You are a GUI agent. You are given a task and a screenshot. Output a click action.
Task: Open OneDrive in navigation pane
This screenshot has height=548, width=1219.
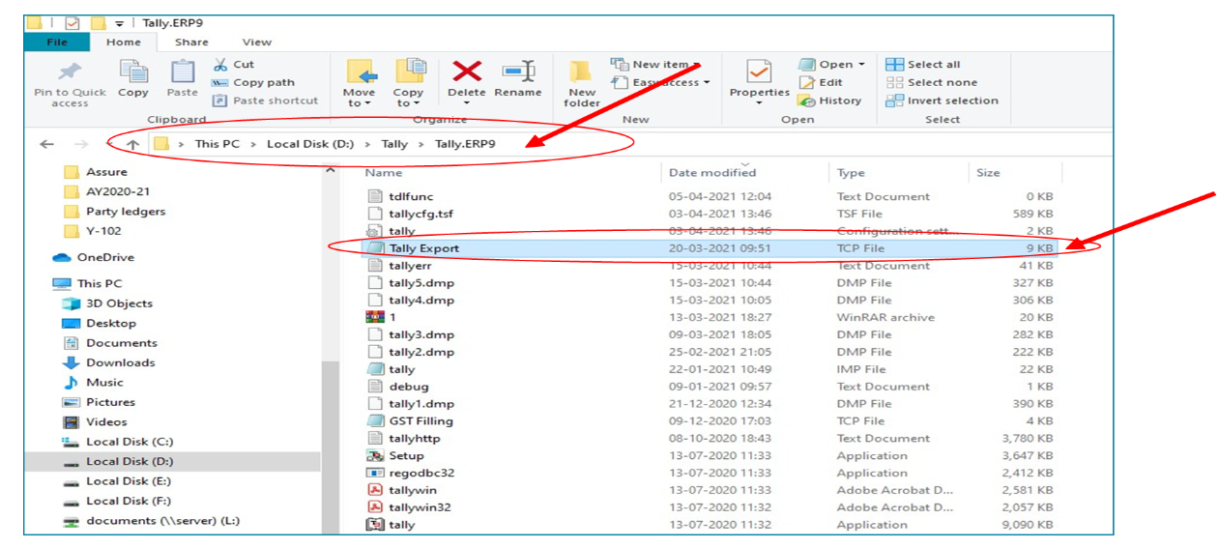93,258
